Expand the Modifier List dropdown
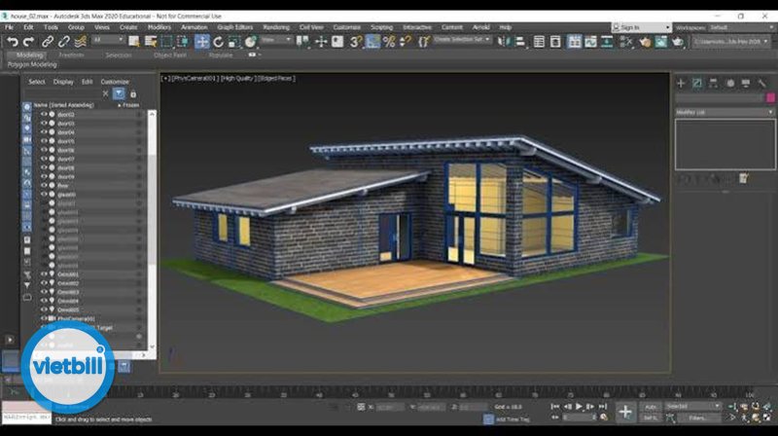The width and height of the screenshot is (778, 436). [x=725, y=112]
